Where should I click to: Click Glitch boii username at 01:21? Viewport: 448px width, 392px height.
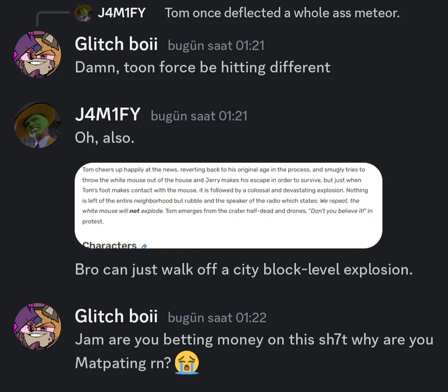point(116,44)
